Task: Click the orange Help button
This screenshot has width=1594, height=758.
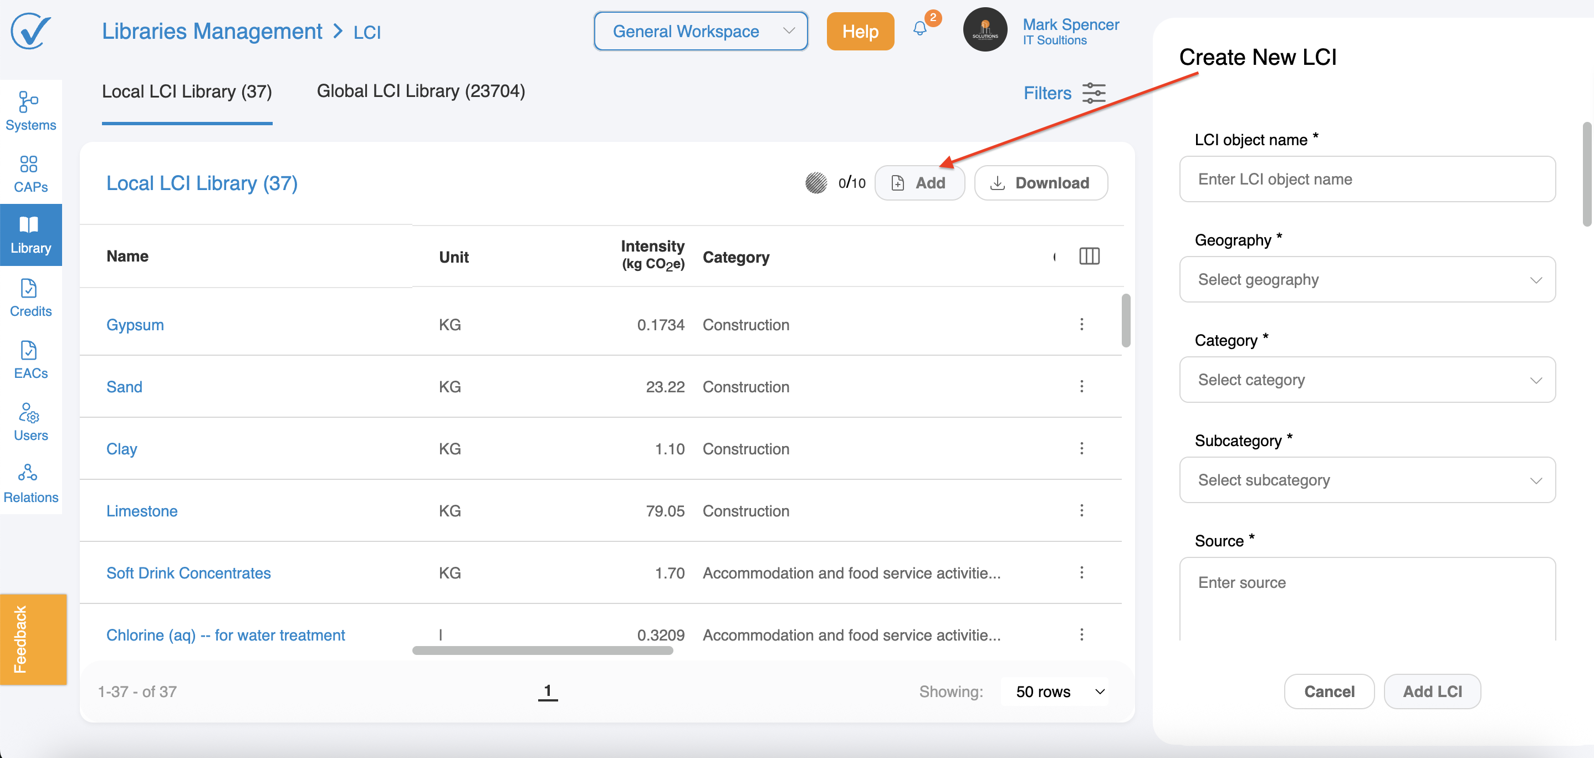Action: pos(860,31)
